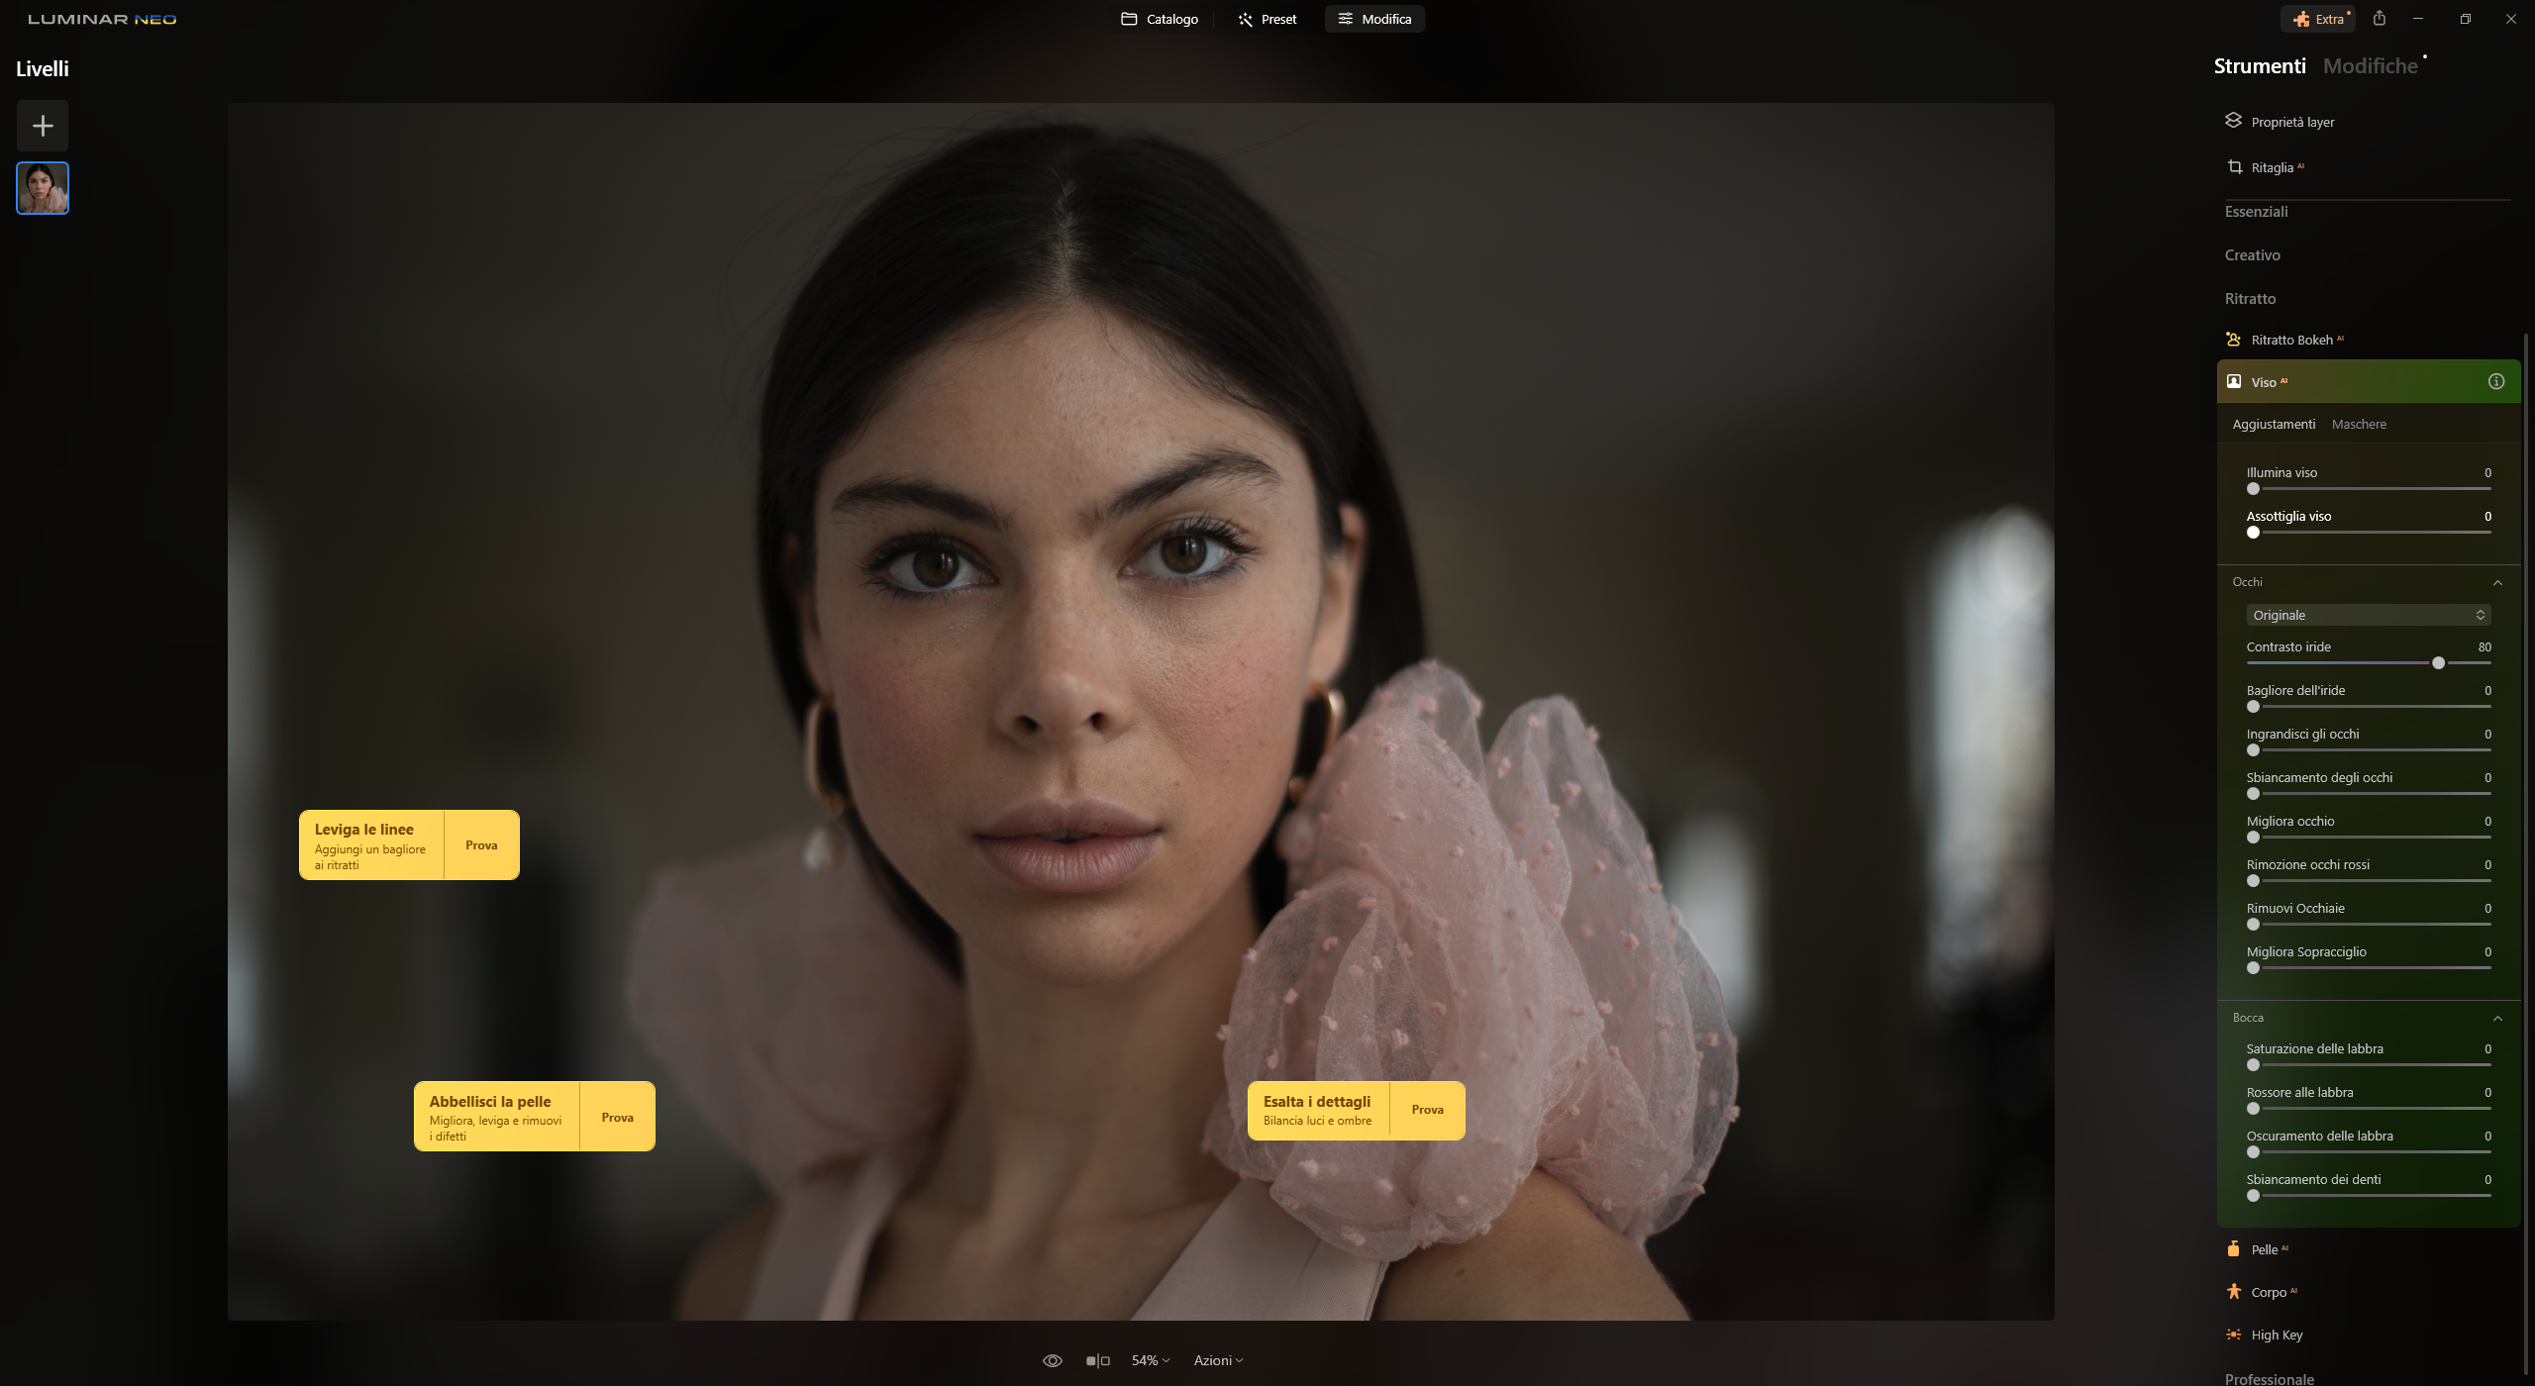Image resolution: width=2535 pixels, height=1386 pixels.
Task: Switch to the Catalogo tab
Action: click(1159, 19)
